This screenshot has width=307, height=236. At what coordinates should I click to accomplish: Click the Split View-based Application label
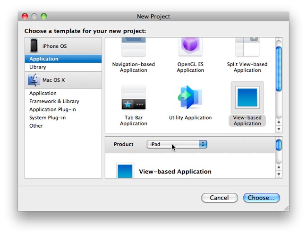(247, 67)
